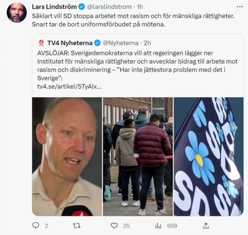The width and height of the screenshot is (248, 235).
Task: Click the reply speech bubble icon
Action: 36,225
